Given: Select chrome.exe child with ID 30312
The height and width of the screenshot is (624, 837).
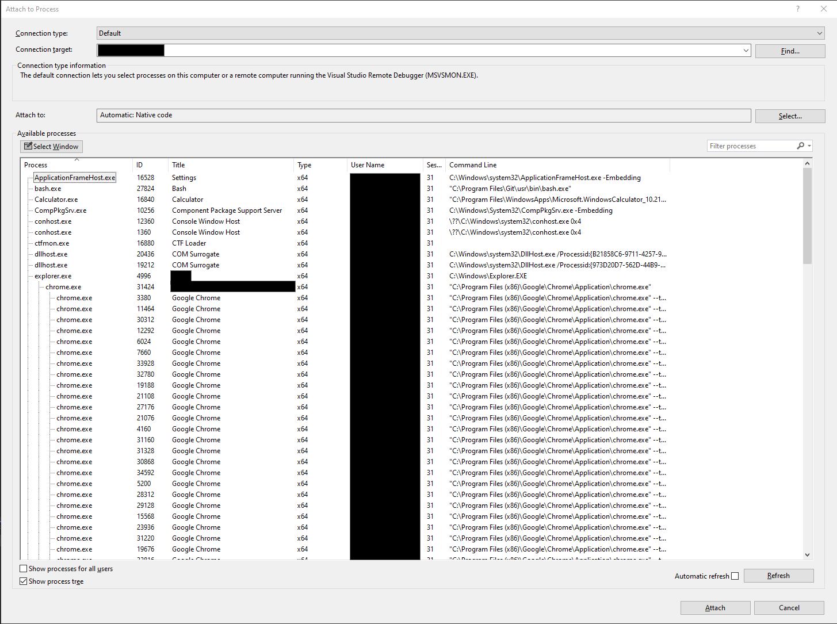Looking at the screenshot, I should [x=74, y=320].
